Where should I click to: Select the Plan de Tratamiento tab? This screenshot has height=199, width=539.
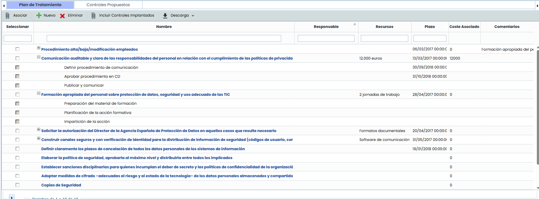40,5
